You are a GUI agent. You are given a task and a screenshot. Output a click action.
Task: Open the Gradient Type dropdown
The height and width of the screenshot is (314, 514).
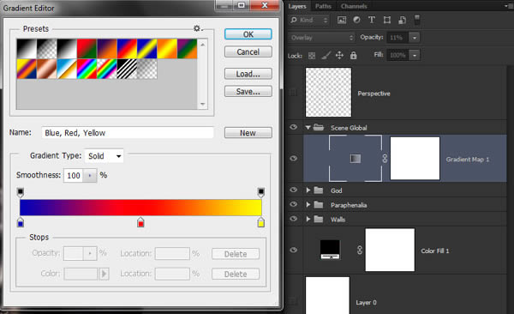point(104,156)
